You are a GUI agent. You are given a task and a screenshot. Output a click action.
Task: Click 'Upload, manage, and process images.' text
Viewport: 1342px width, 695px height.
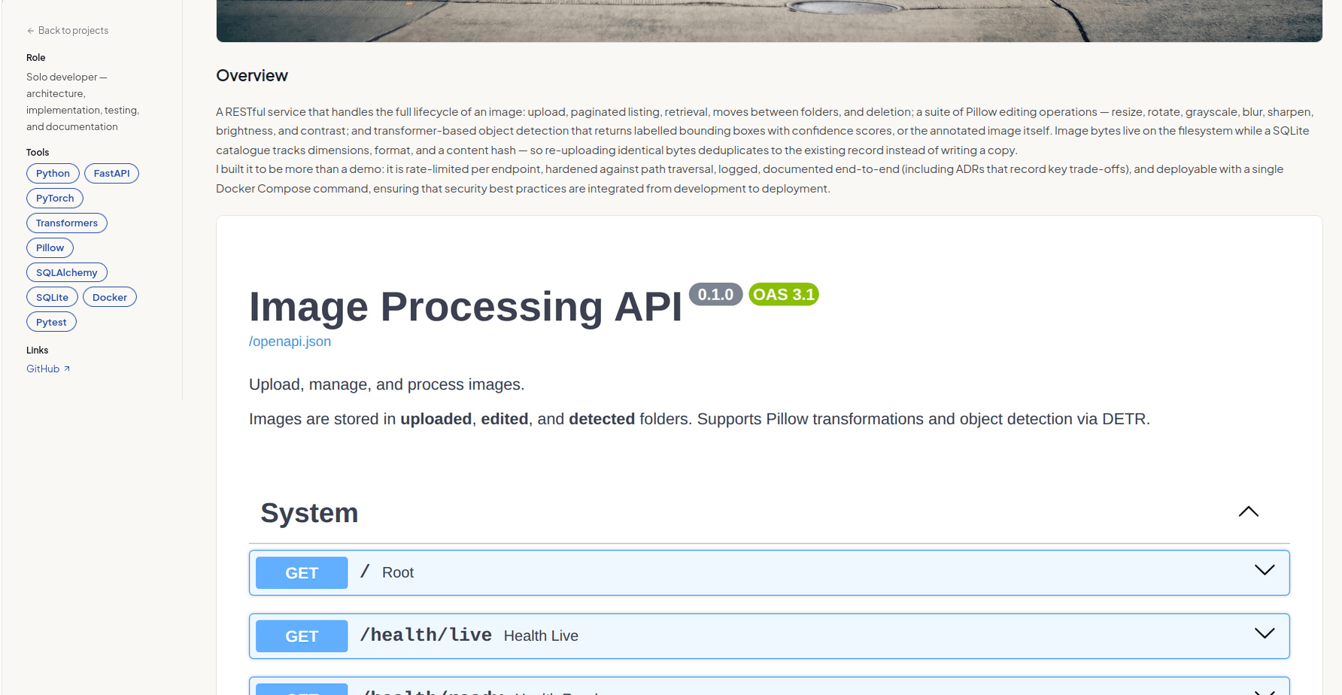pos(387,385)
